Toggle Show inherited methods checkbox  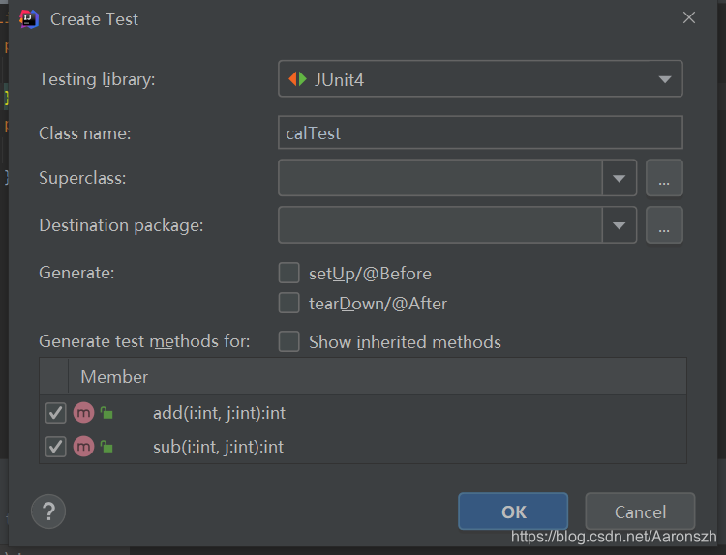tap(288, 341)
